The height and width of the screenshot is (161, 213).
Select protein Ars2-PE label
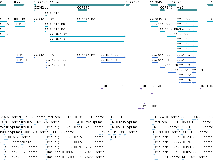point(183,60)
